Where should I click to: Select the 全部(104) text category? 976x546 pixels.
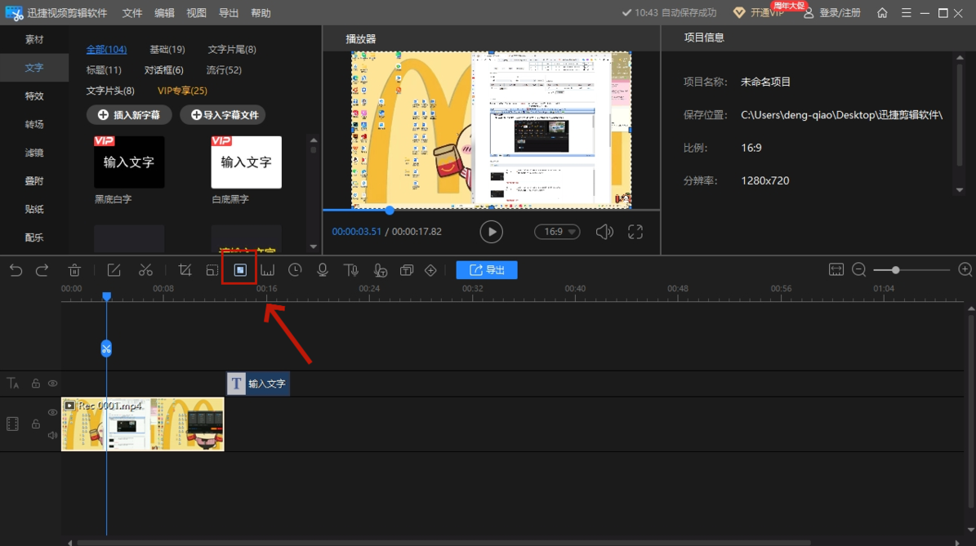click(x=106, y=49)
